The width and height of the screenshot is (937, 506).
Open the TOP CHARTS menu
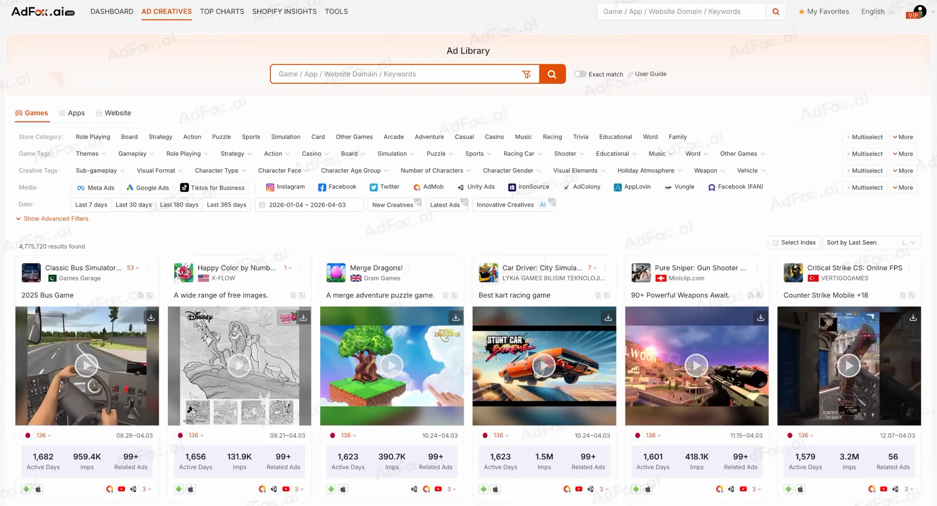pyautogui.click(x=222, y=12)
